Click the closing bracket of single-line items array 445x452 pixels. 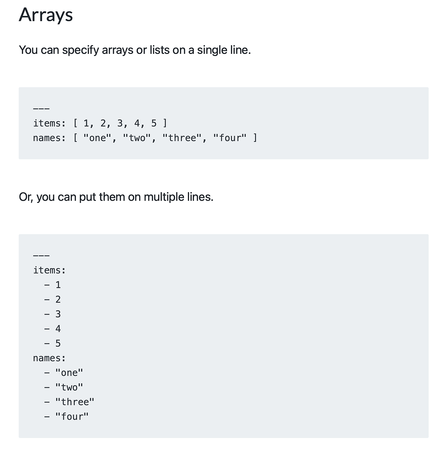tap(165, 123)
